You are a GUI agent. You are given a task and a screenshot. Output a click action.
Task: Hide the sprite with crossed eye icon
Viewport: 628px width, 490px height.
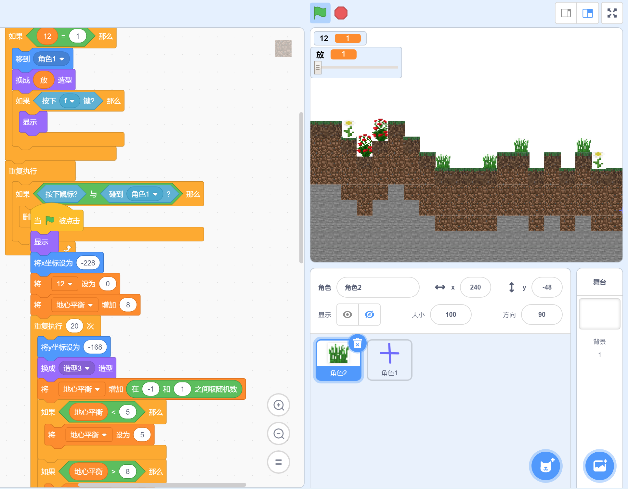coord(370,315)
